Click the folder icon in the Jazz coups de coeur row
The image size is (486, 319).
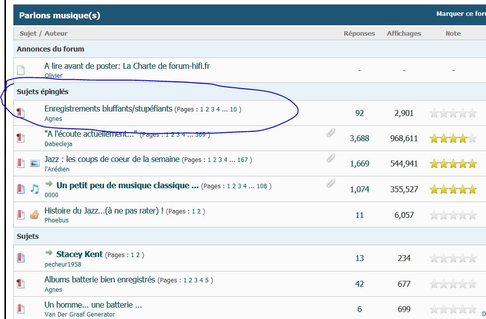(x=20, y=163)
